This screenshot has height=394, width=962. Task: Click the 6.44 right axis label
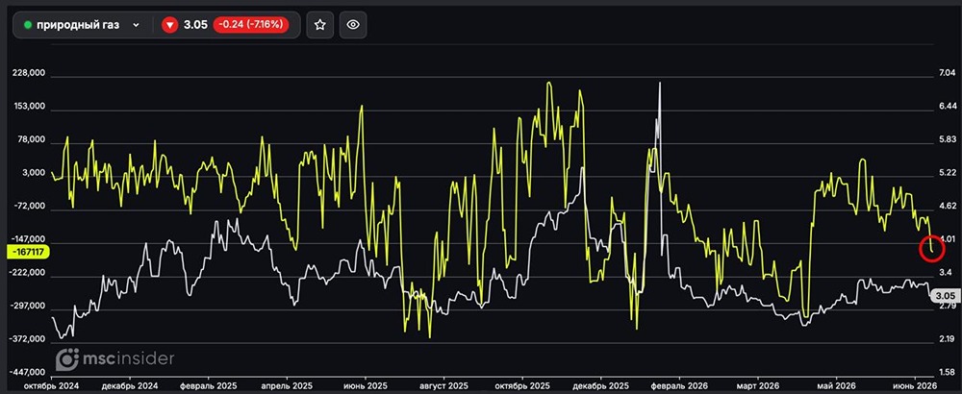coord(946,106)
